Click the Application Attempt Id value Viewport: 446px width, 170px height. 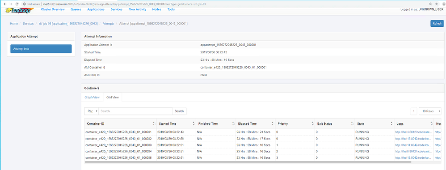point(228,45)
